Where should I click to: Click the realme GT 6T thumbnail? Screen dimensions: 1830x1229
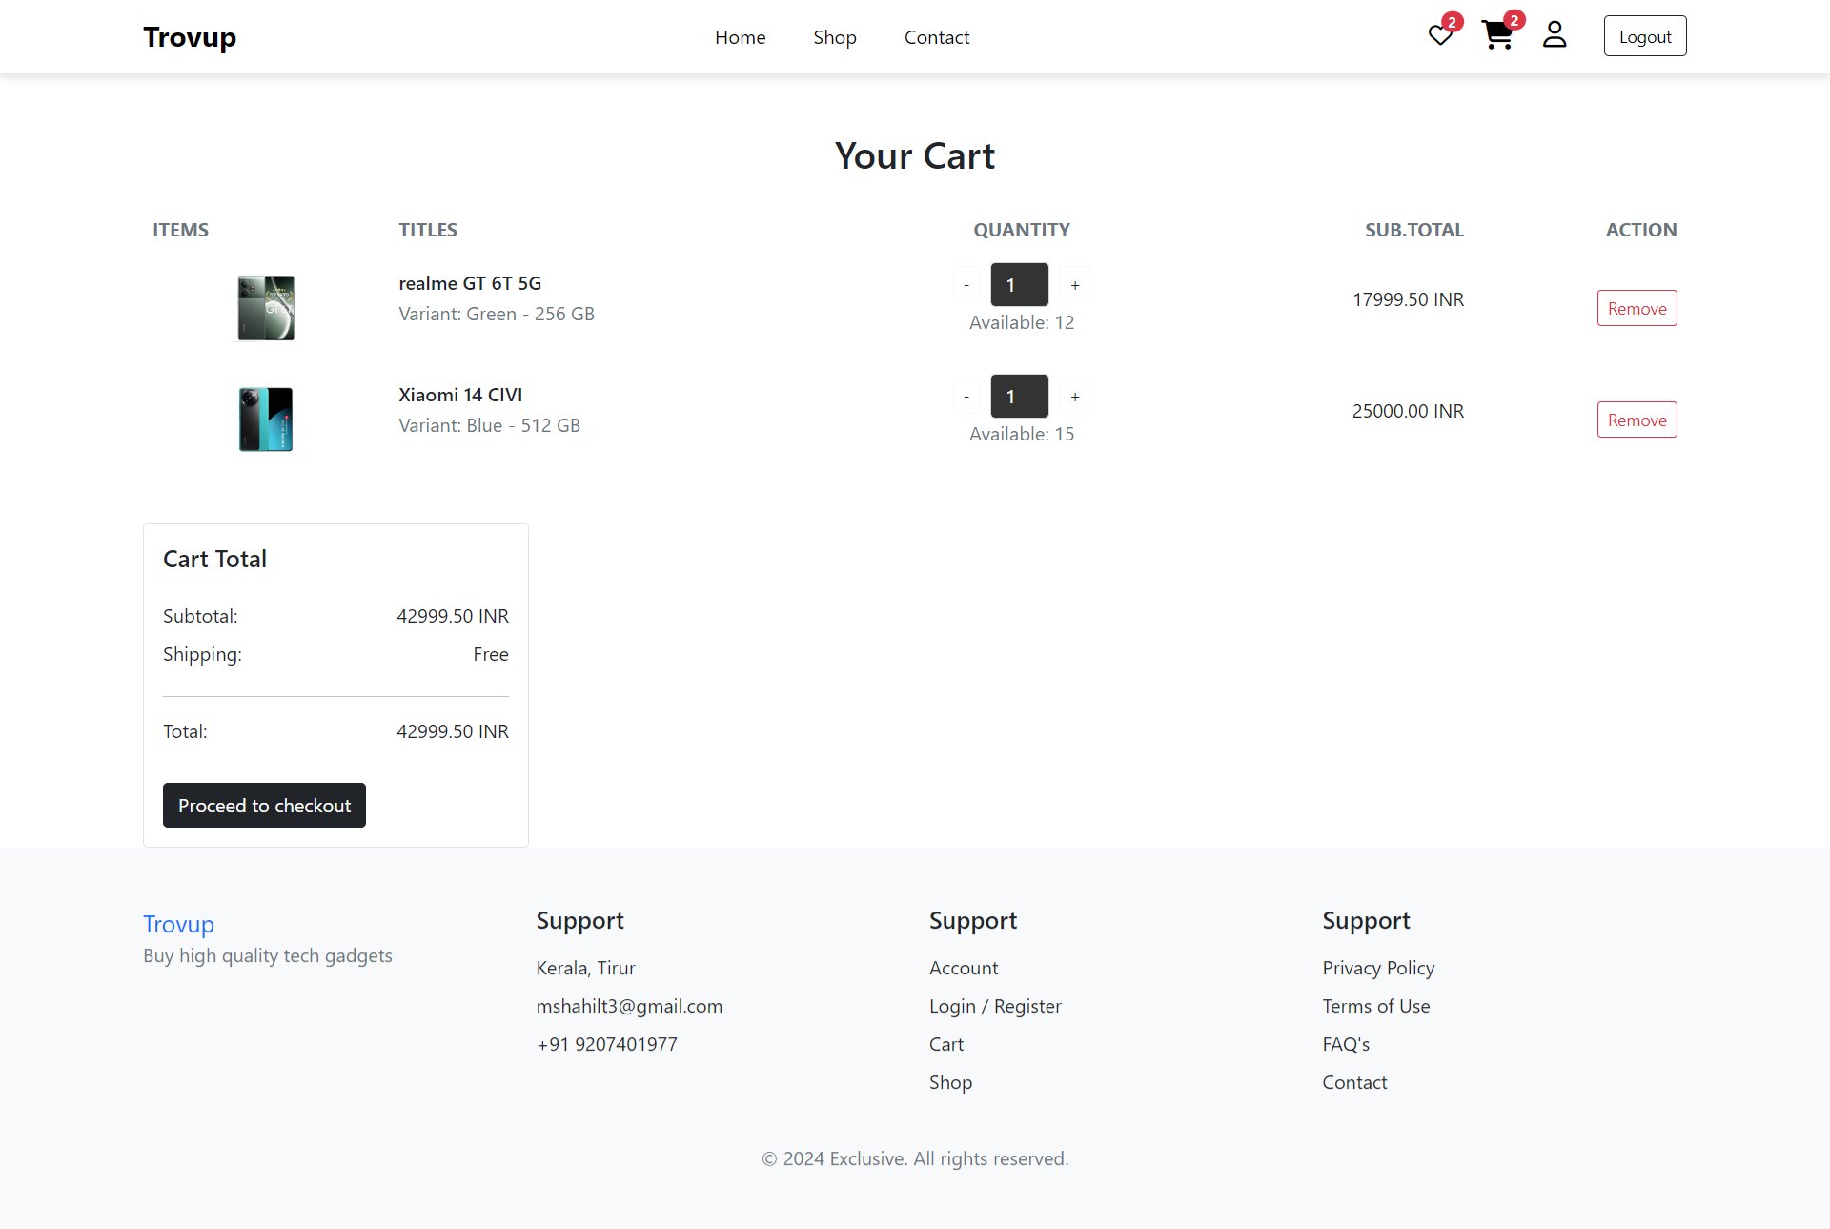point(266,308)
